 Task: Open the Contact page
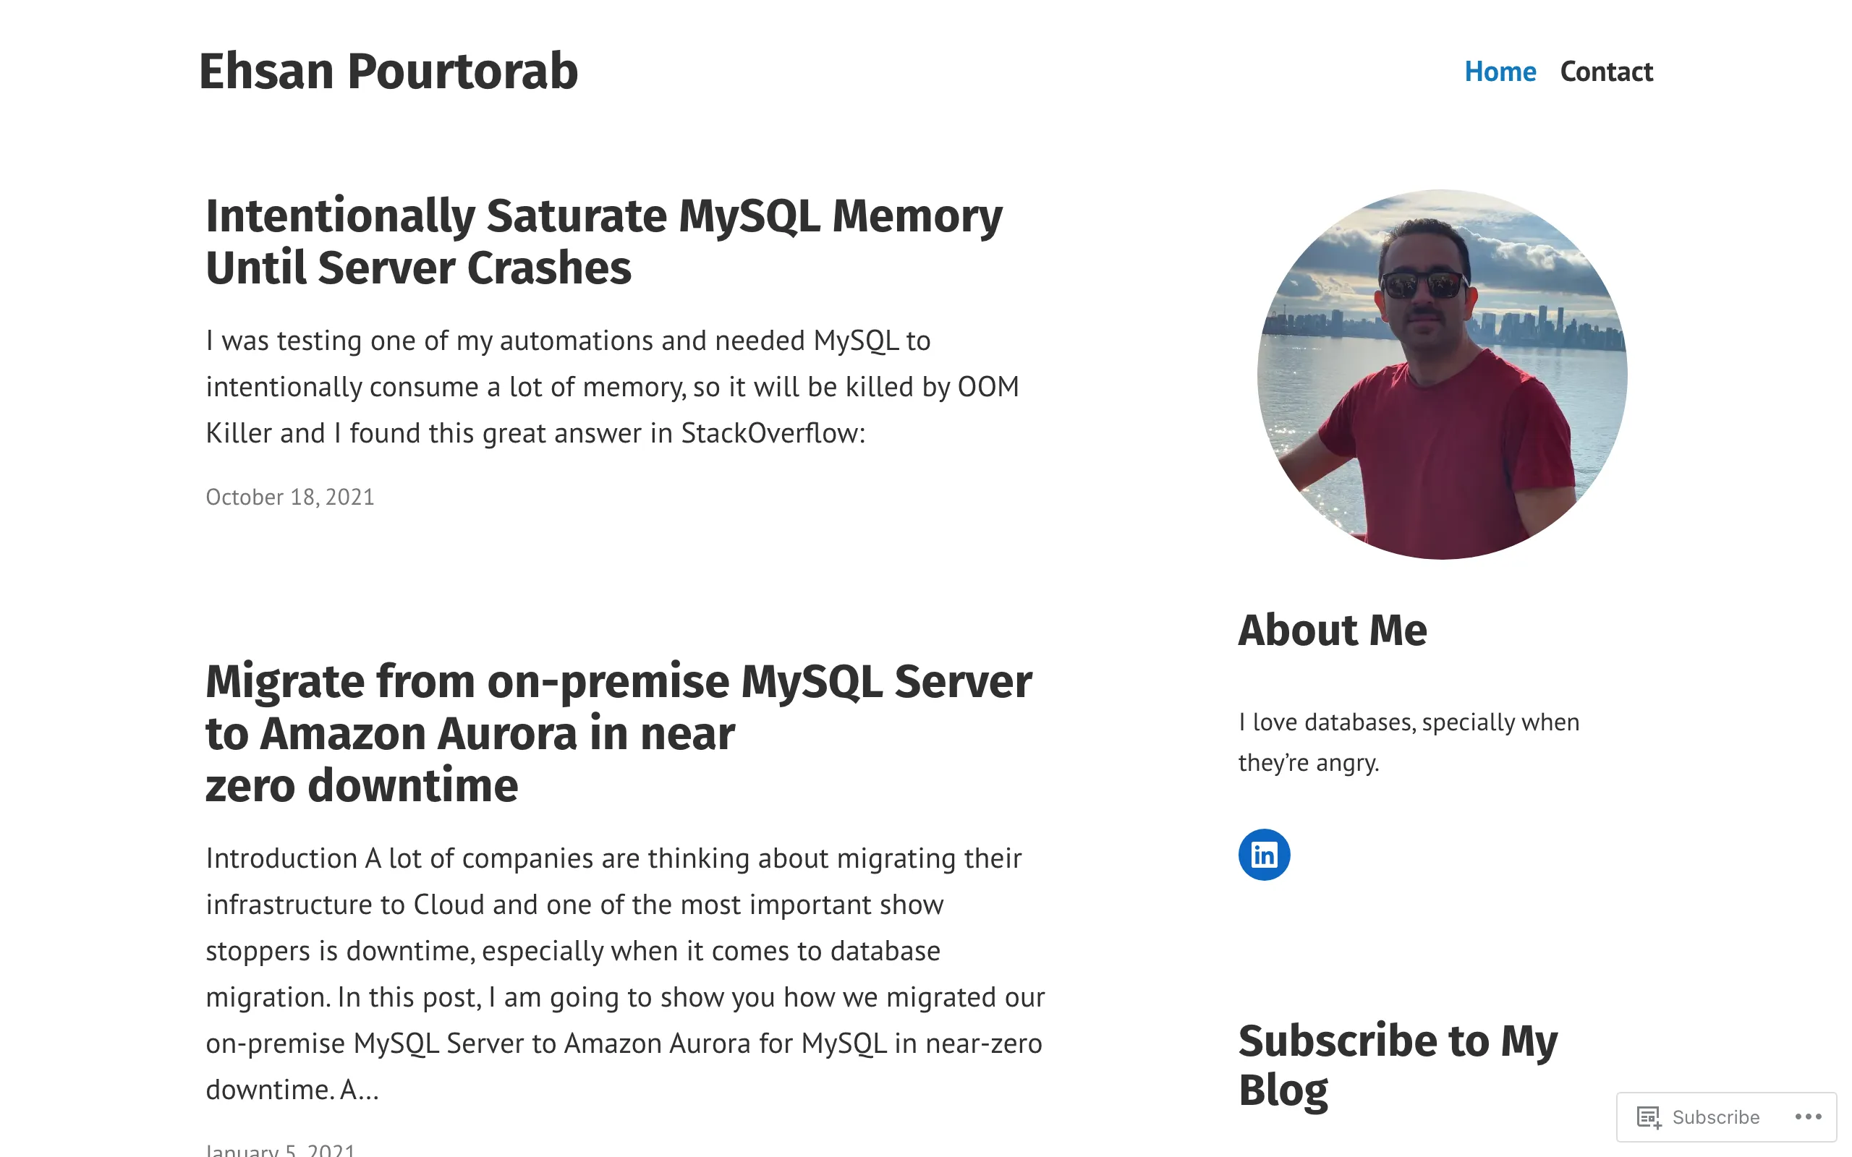click(1606, 71)
